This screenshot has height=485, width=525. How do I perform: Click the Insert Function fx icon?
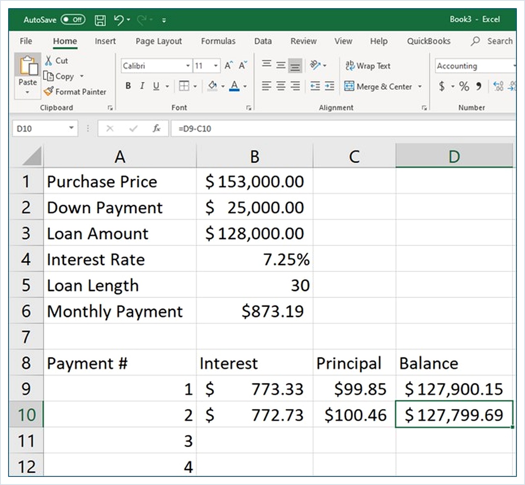[x=156, y=129]
